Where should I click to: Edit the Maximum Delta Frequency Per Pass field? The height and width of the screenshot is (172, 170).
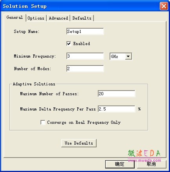117,109
